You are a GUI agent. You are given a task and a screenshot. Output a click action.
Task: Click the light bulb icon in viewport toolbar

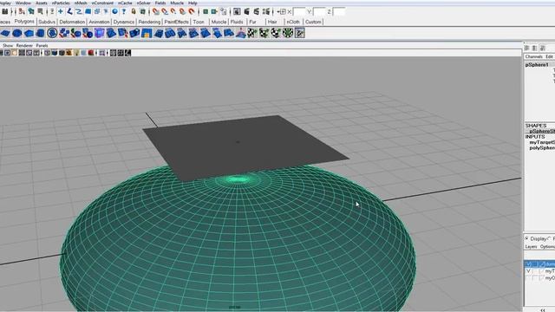tap(76, 53)
